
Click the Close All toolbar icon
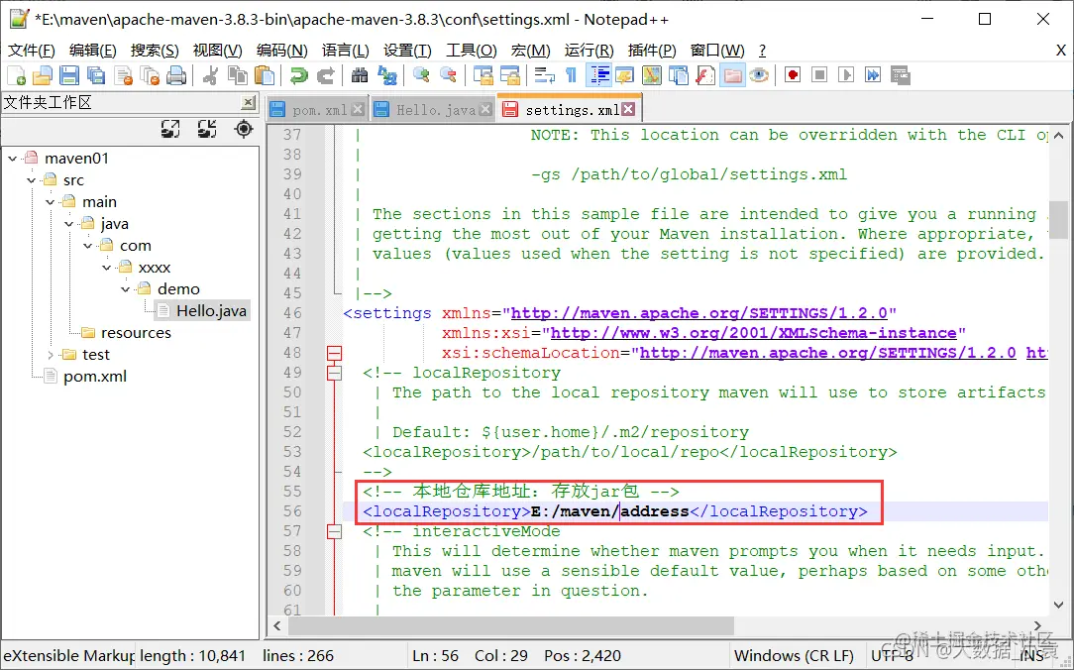(150, 75)
